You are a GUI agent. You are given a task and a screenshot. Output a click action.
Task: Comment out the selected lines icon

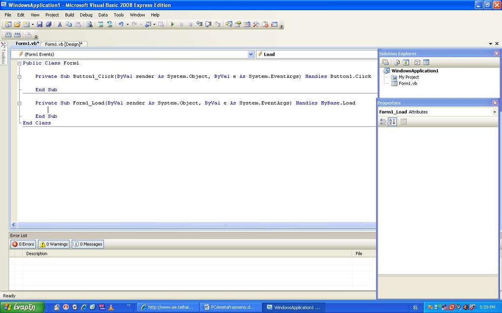(100, 24)
